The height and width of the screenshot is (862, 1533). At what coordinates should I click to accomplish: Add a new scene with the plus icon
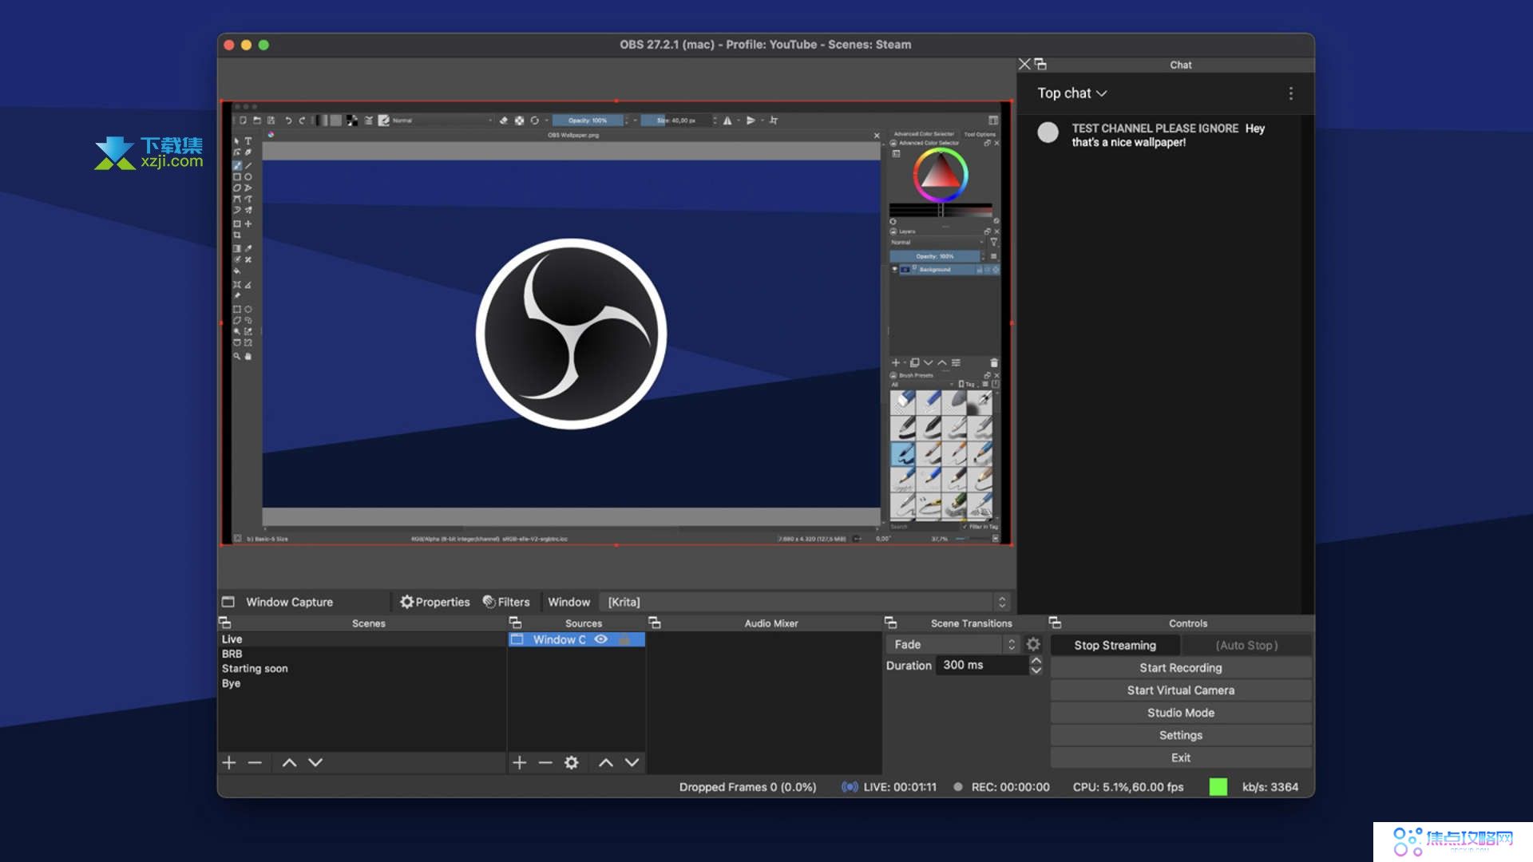(229, 762)
